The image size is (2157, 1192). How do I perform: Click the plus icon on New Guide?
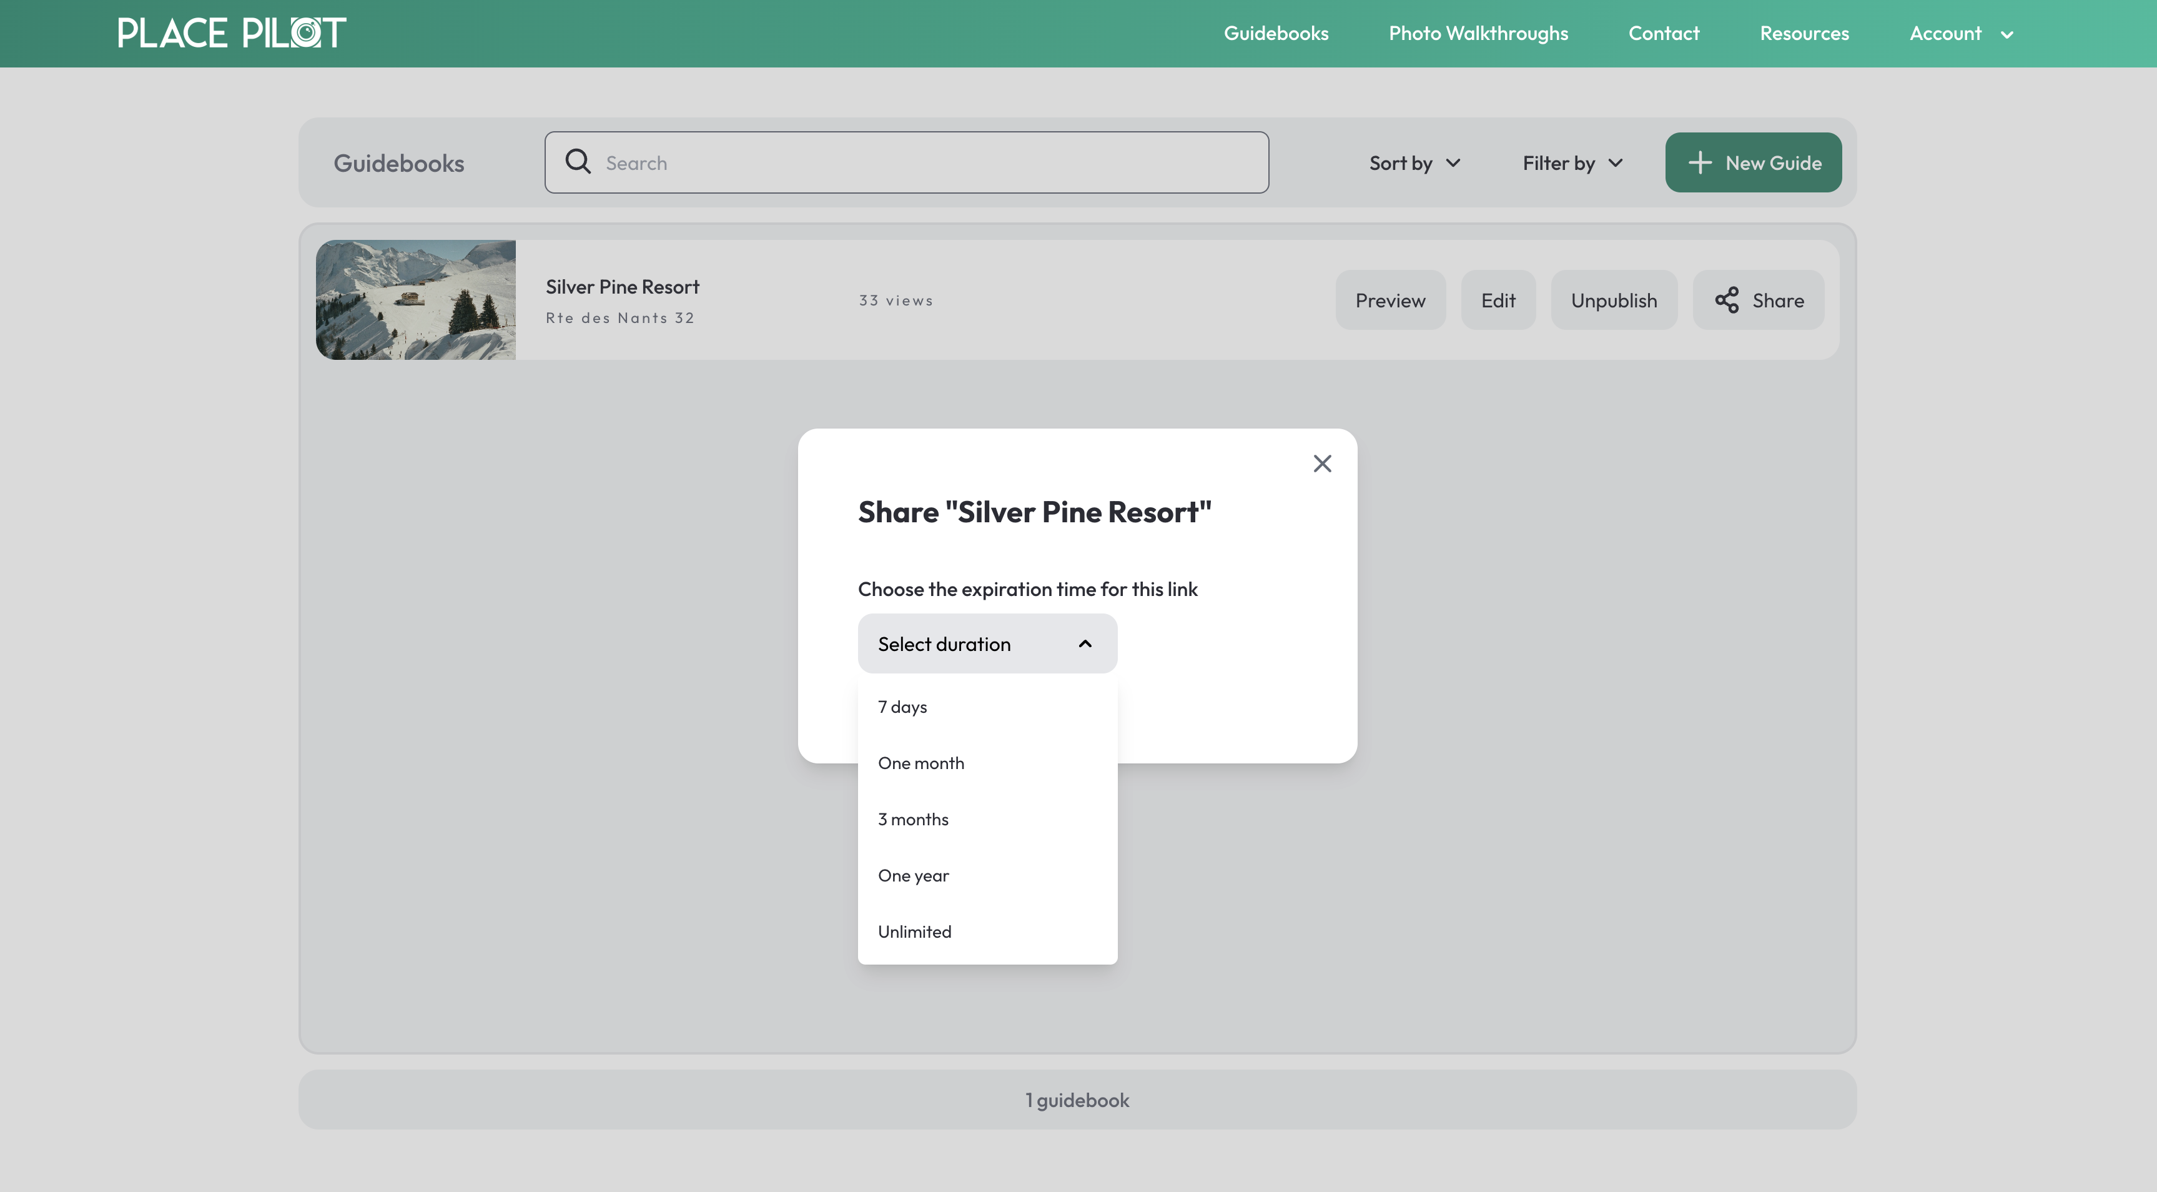pyautogui.click(x=1699, y=162)
